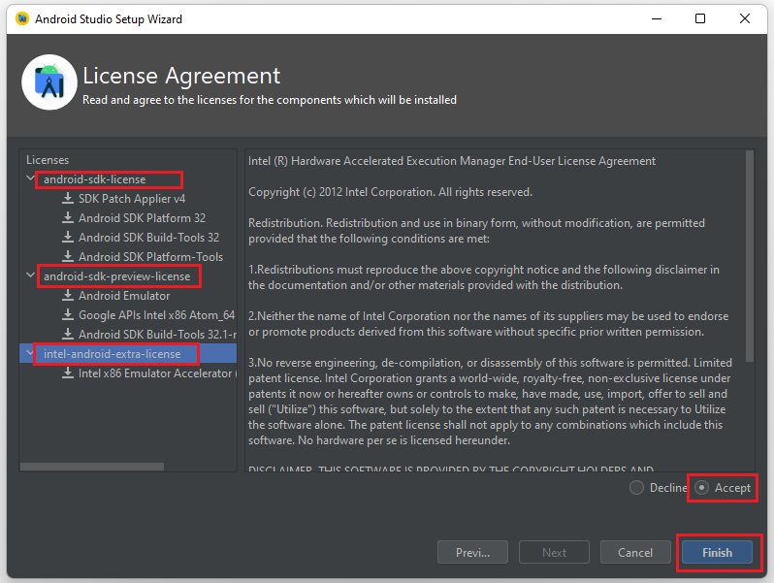774x583 pixels.
Task: Click the download icon beside Android SDK Build-Tools 32
Action: [68, 238]
